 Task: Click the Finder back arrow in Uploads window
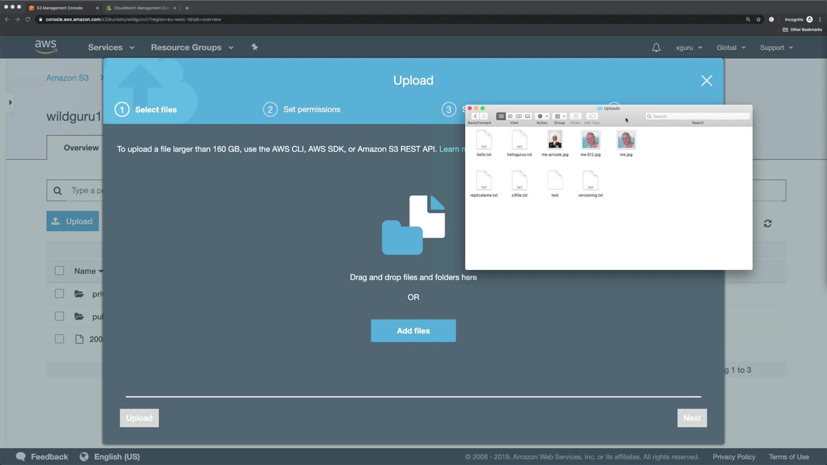[476, 116]
